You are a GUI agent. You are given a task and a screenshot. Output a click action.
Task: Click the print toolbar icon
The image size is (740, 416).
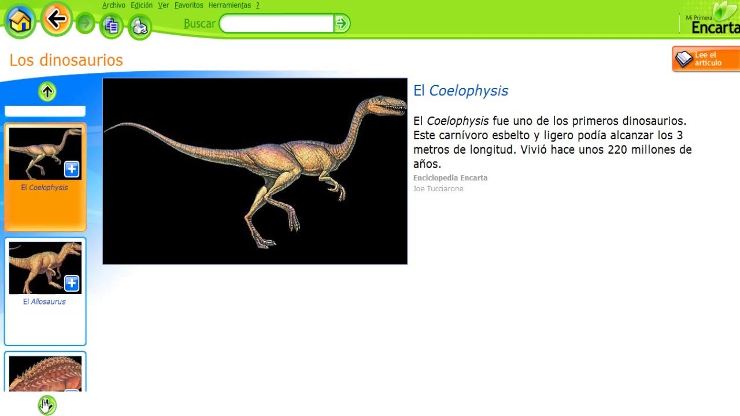[x=140, y=27]
